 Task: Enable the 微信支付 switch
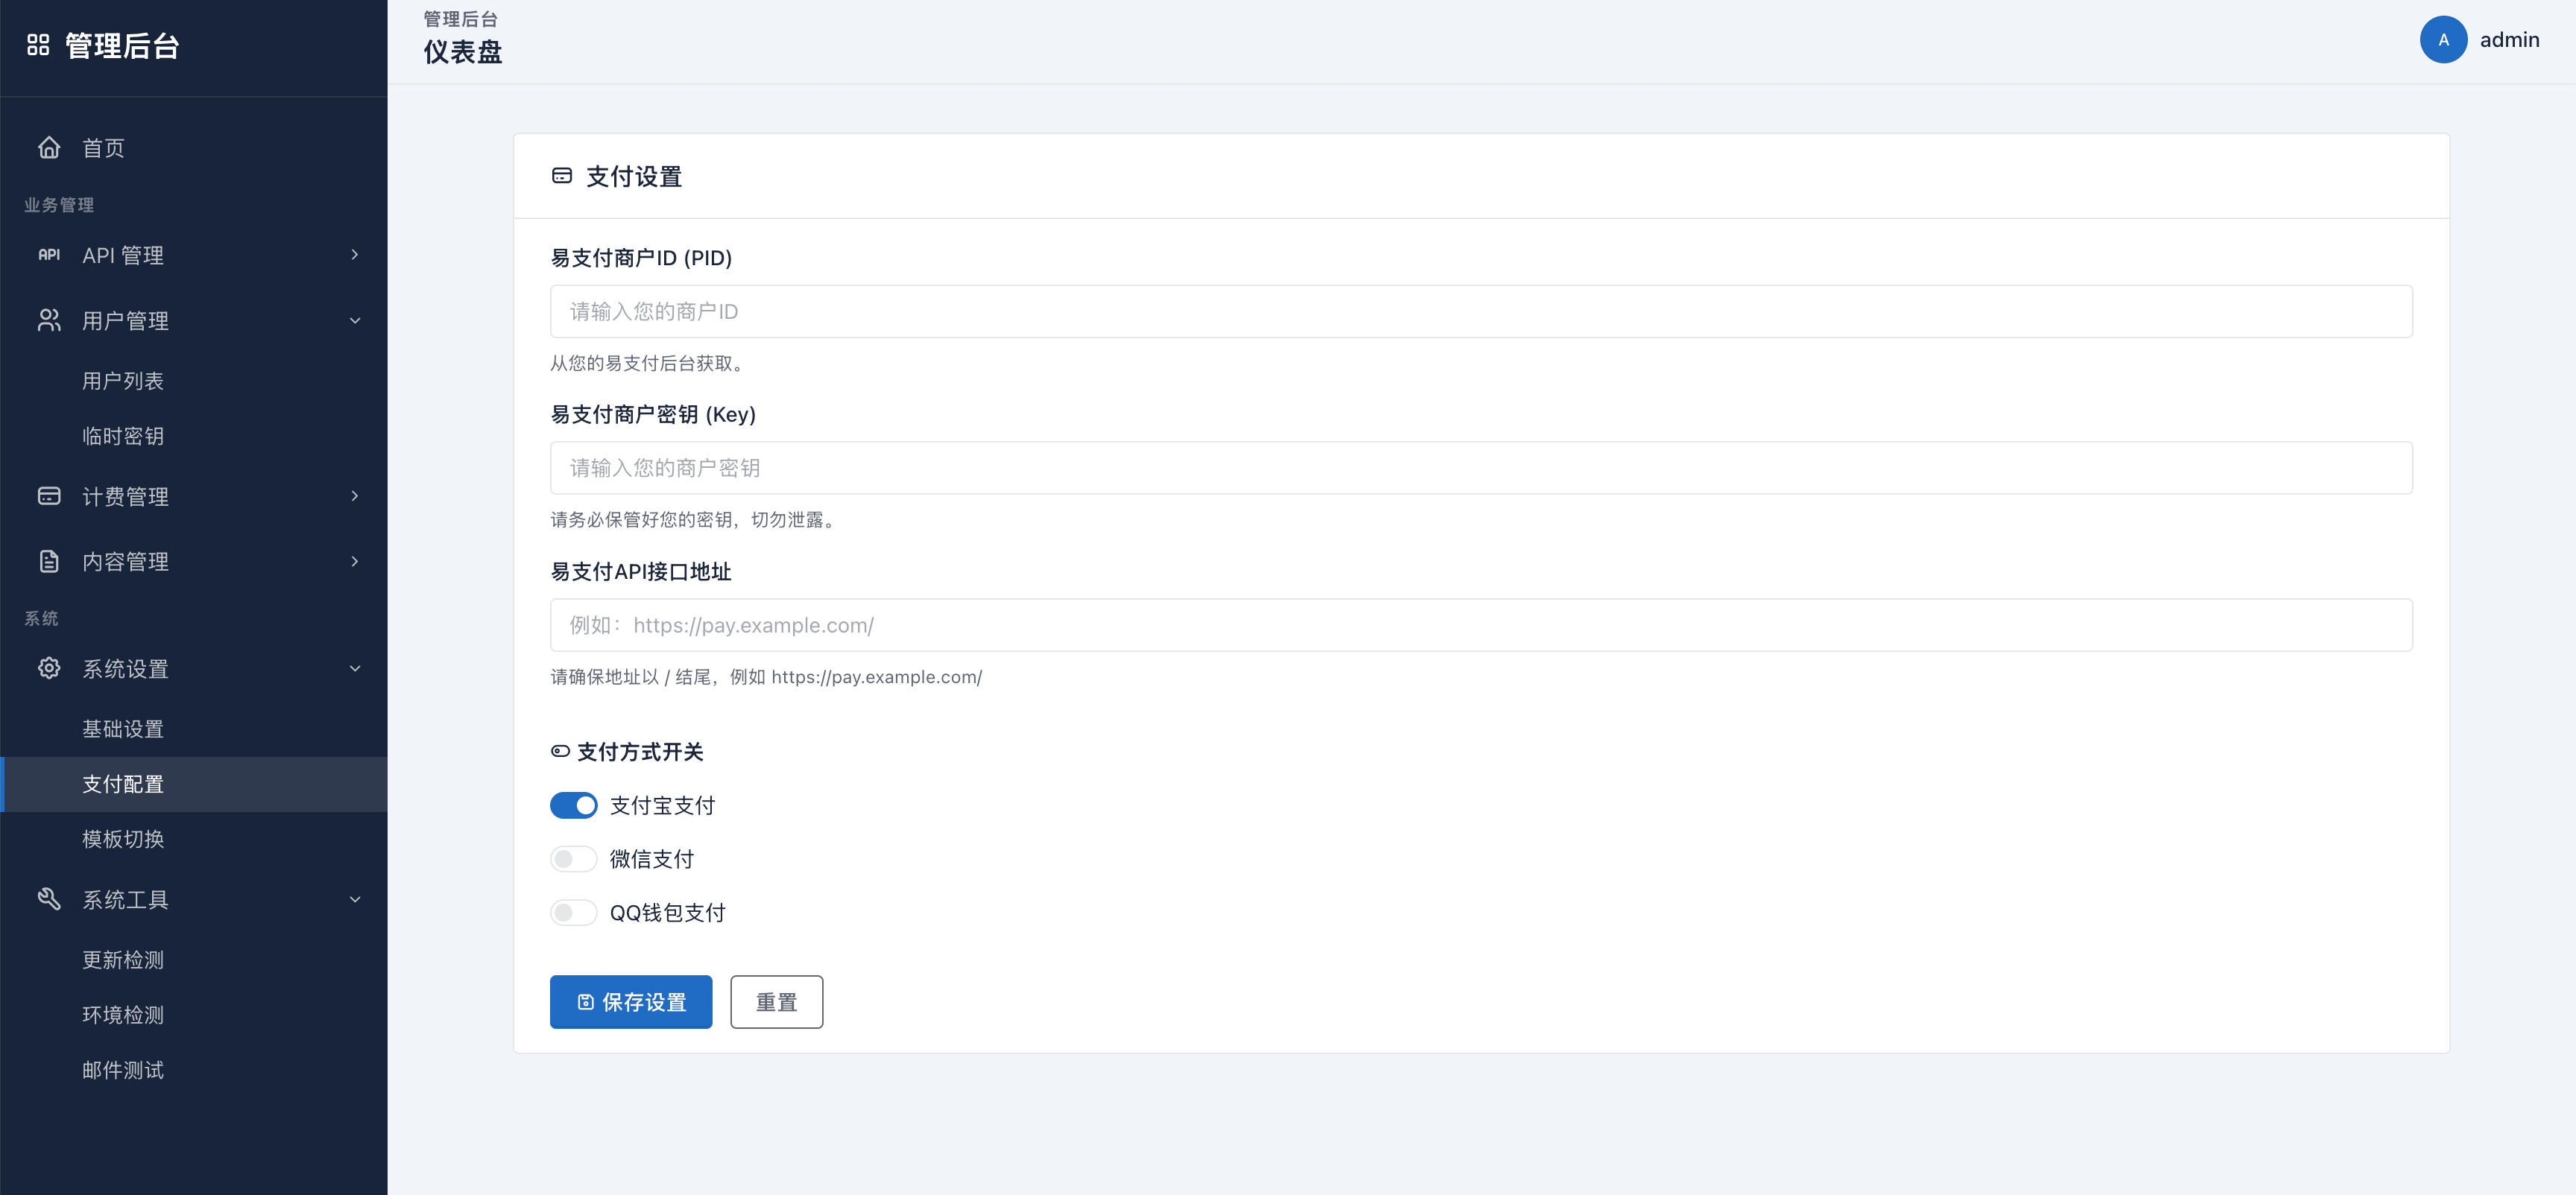pyautogui.click(x=573, y=859)
